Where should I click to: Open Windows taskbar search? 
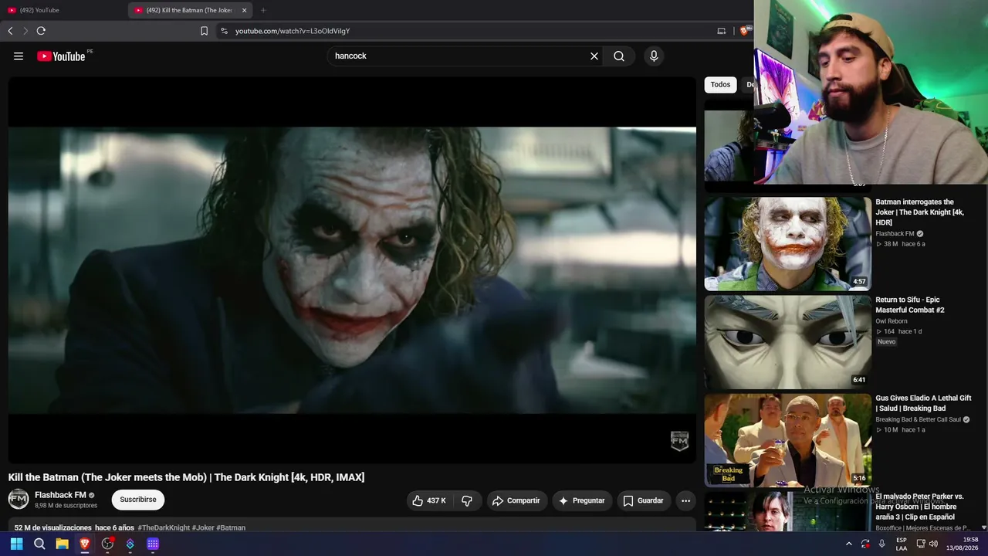(x=39, y=544)
